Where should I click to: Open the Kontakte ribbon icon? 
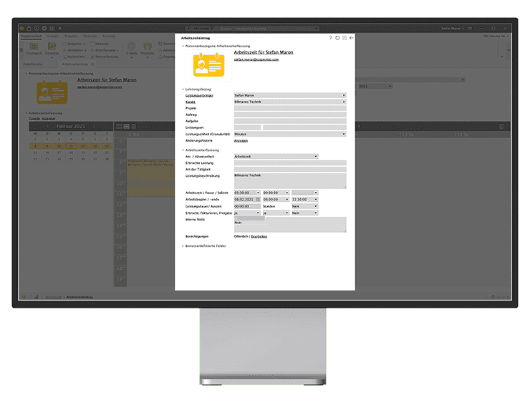(x=52, y=49)
